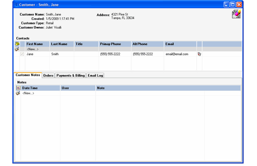The image size is (257, 166).
Task: Click the Primay Phone column header
Action: click(x=115, y=44)
